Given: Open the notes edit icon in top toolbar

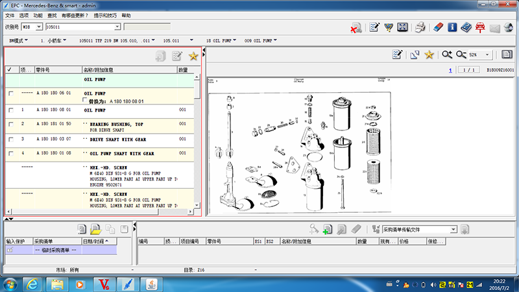Looking at the screenshot, I should pyautogui.click(x=374, y=27).
